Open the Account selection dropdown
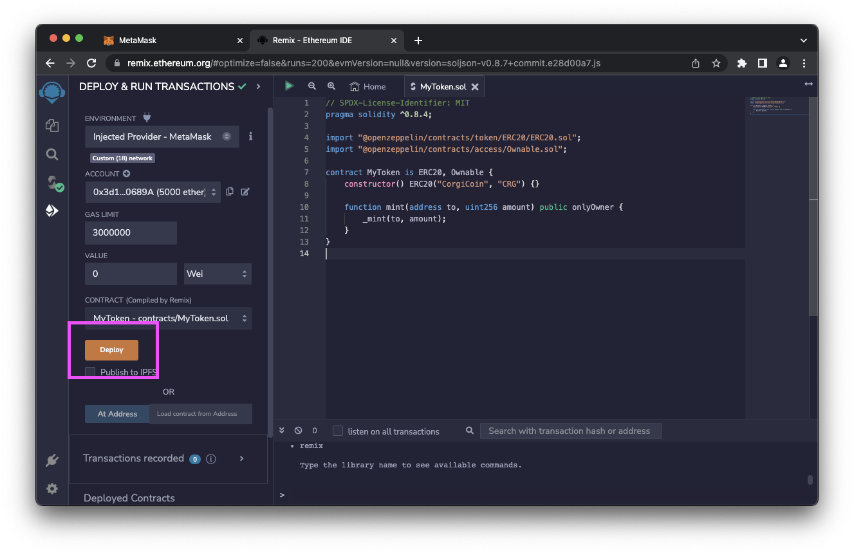 click(153, 192)
